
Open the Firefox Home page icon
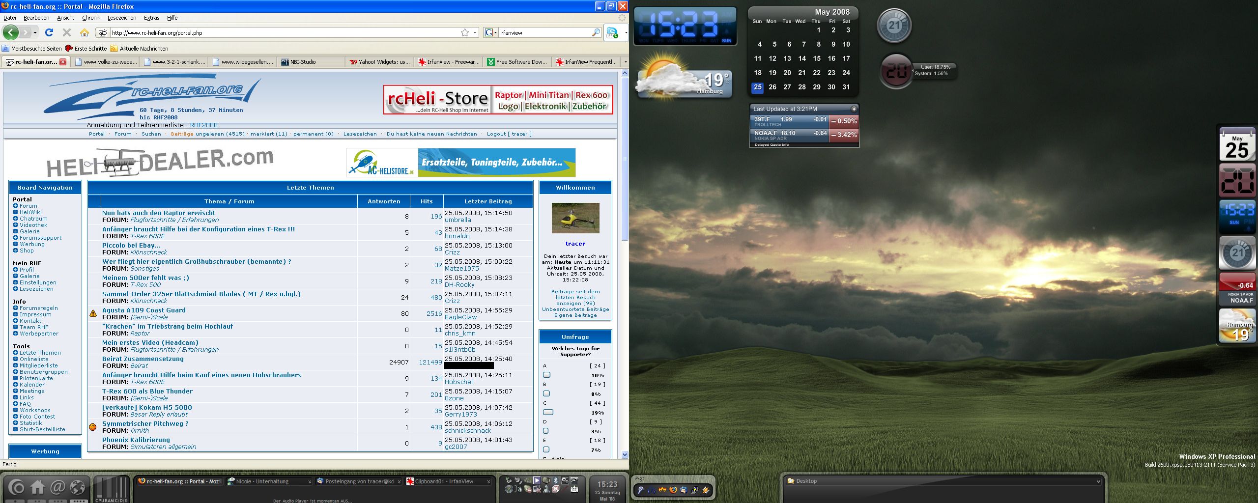point(85,32)
